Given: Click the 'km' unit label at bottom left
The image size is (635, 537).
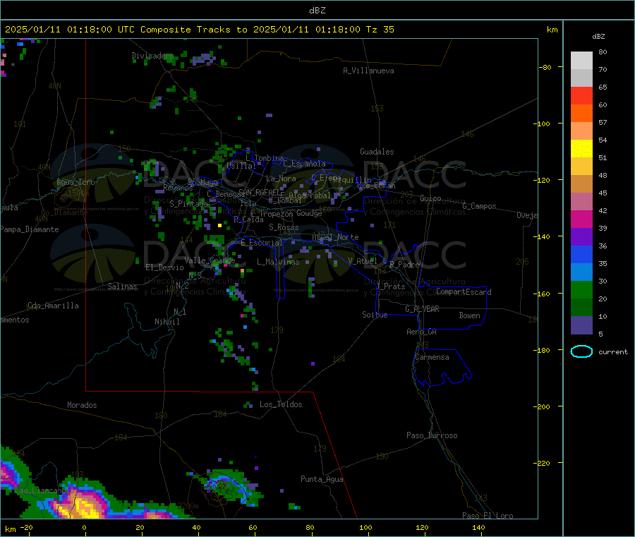Looking at the screenshot, I should pos(11,529).
